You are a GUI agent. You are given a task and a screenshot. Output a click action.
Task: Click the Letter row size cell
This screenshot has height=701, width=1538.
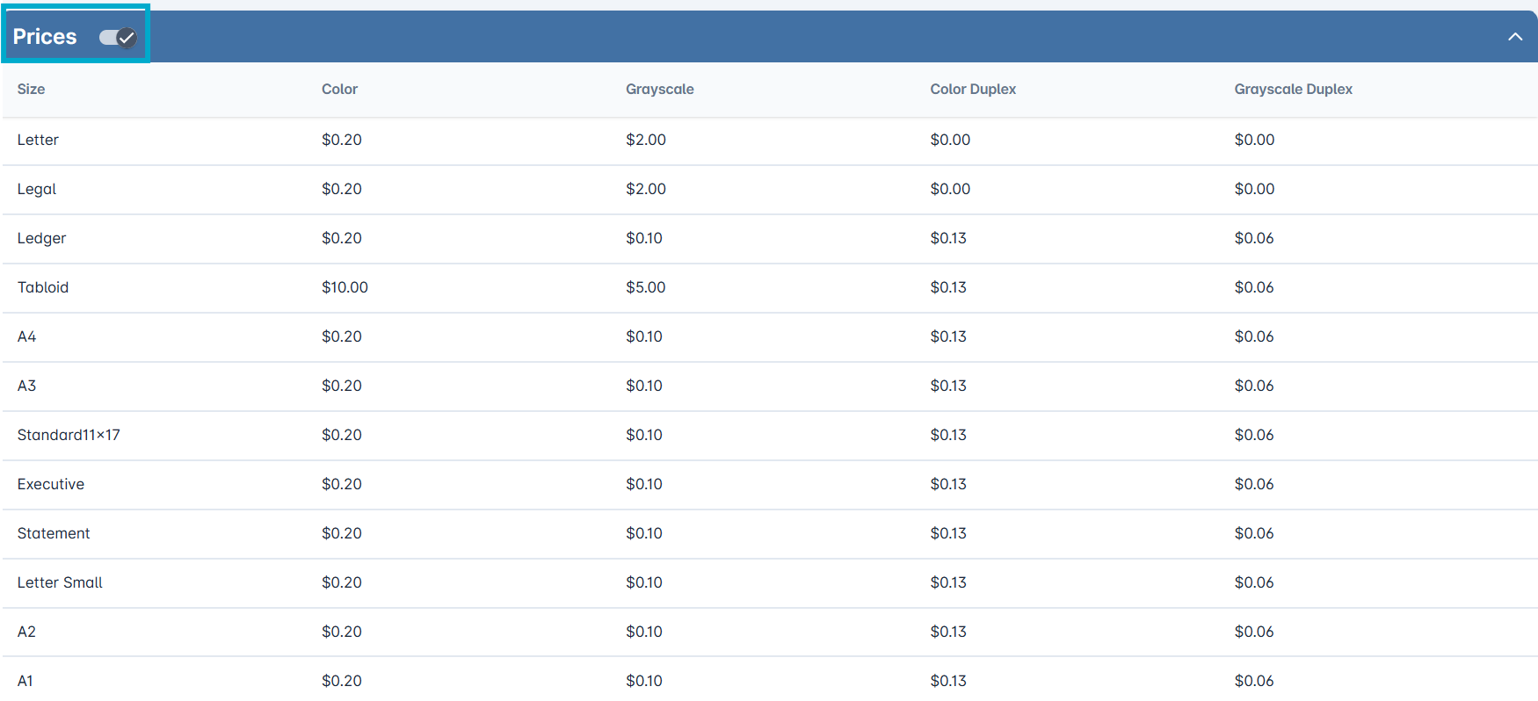coord(38,140)
